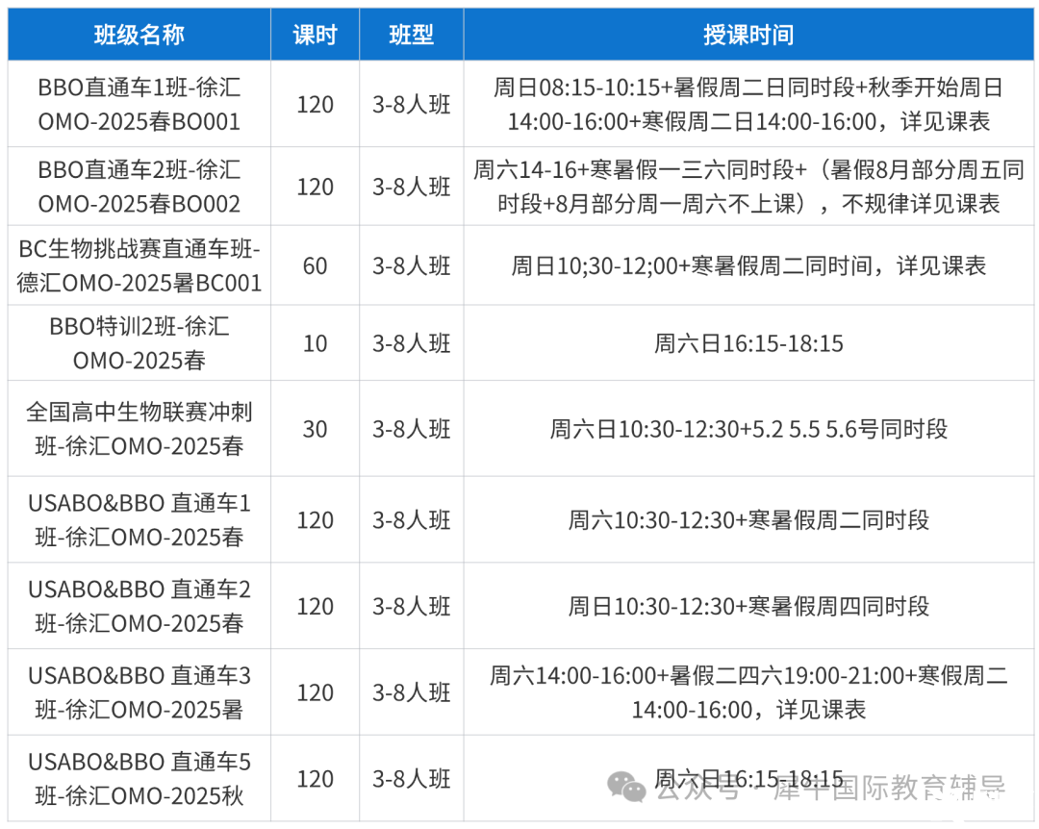This screenshot has height=829, width=1039.
Task: Select the 10 class hours cell
Action: [x=315, y=343]
